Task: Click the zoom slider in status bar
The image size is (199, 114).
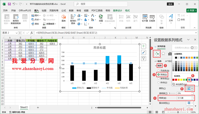Action: (x=178, y=112)
